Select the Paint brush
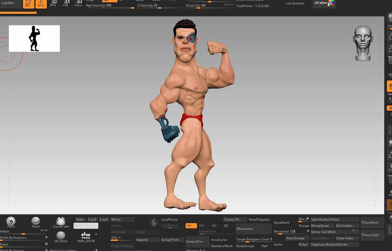 click(11, 222)
